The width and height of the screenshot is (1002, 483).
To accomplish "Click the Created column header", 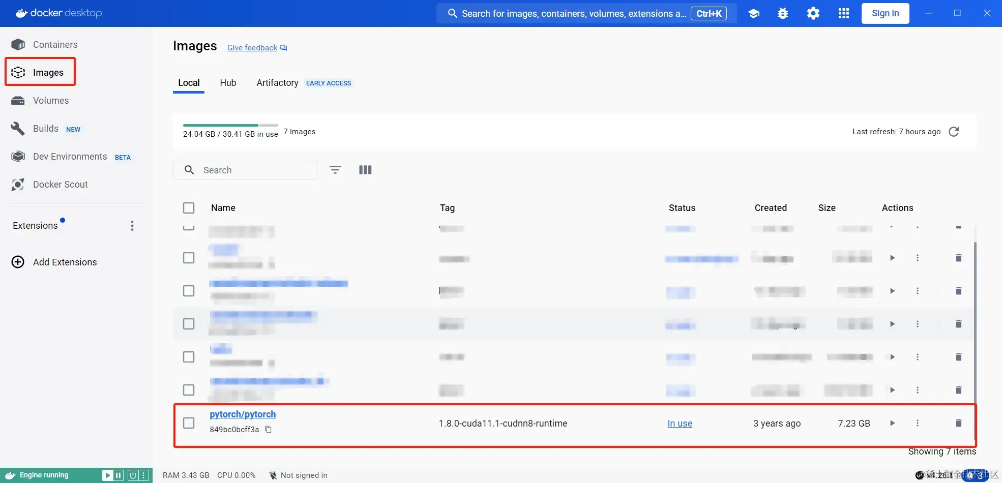I will tap(771, 208).
